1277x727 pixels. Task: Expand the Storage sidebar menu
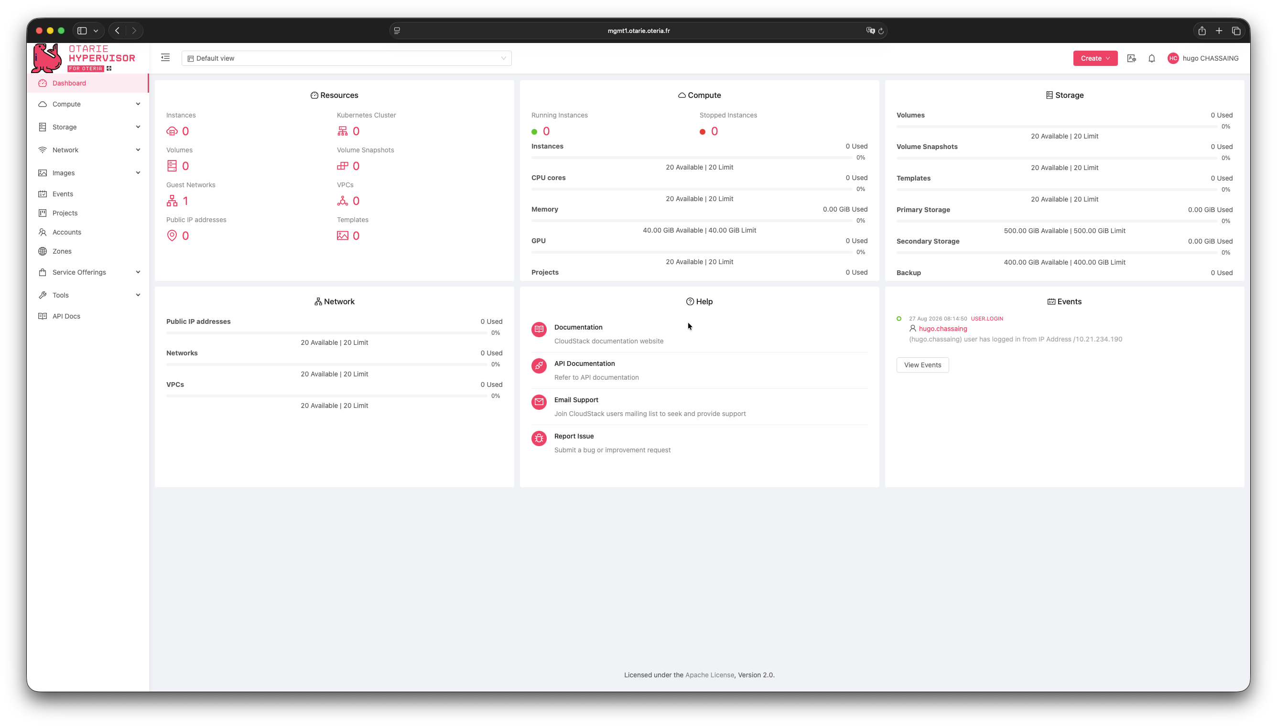[x=88, y=128]
